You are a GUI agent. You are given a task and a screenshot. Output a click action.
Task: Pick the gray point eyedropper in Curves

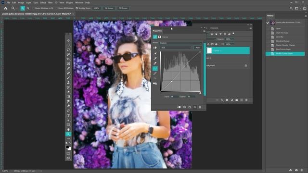click(x=155, y=59)
